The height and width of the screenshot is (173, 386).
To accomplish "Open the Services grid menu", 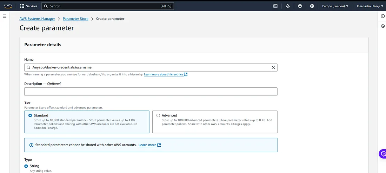I will coord(22,6).
